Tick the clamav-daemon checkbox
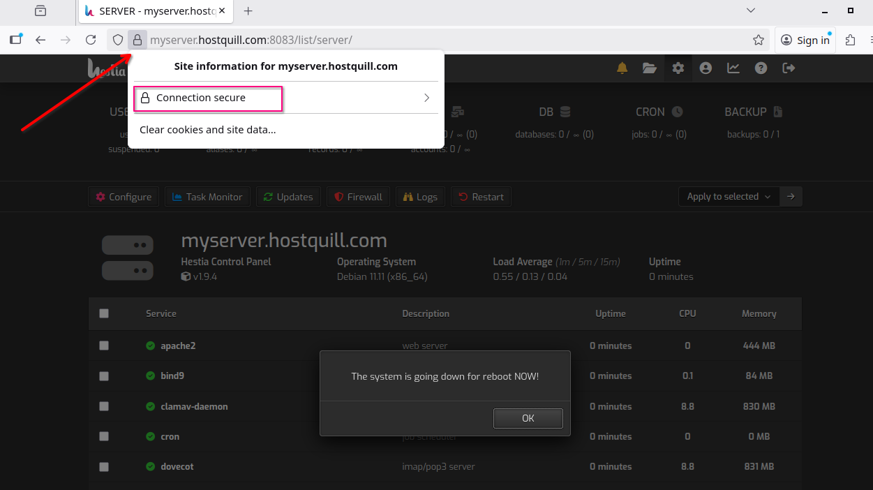The image size is (873, 490). click(103, 406)
